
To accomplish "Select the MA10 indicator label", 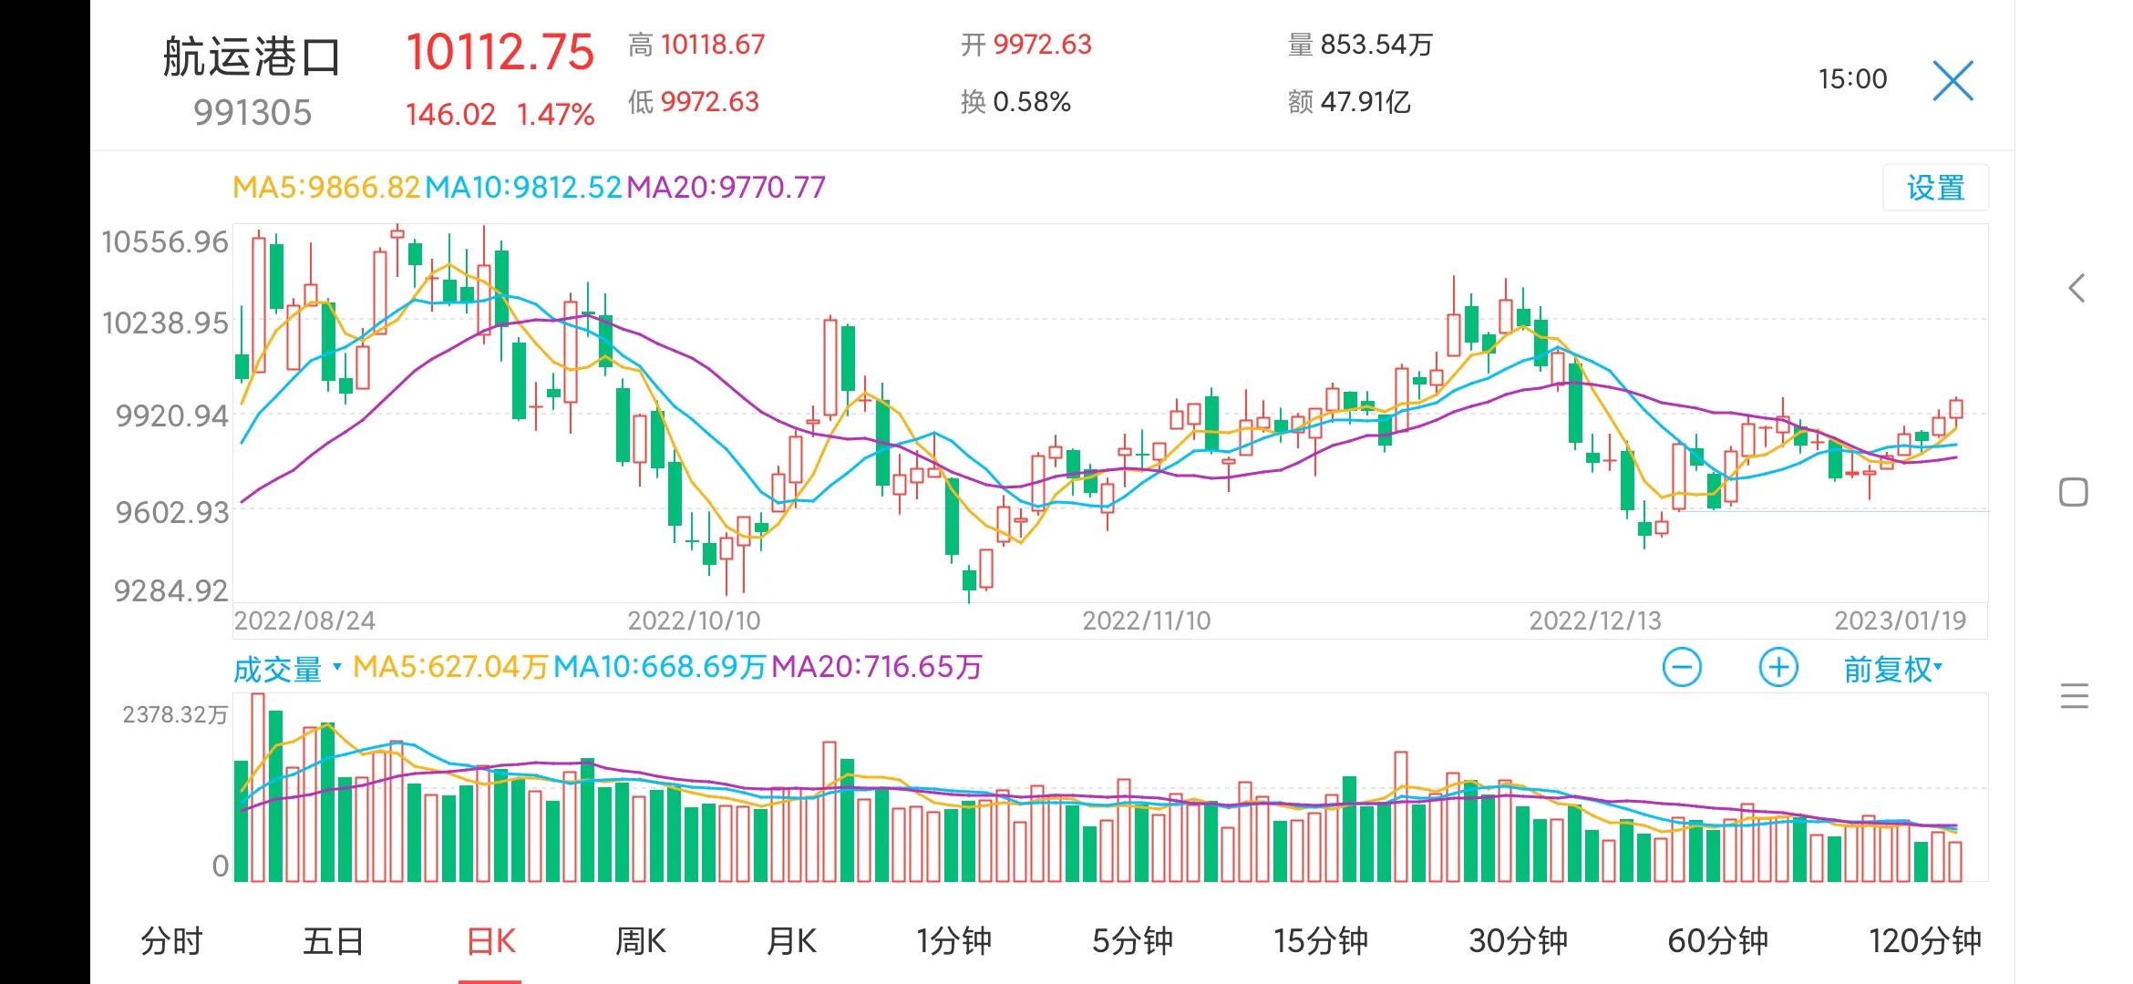I will click(x=521, y=187).
